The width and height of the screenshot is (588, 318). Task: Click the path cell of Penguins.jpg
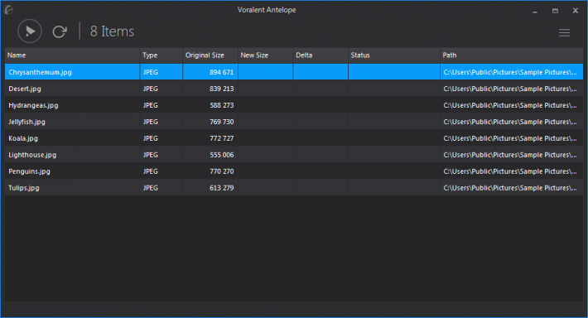[512, 171]
